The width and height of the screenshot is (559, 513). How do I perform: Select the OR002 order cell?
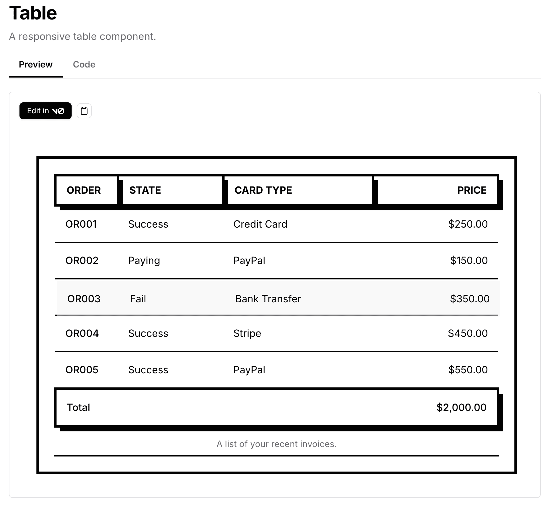coord(82,261)
